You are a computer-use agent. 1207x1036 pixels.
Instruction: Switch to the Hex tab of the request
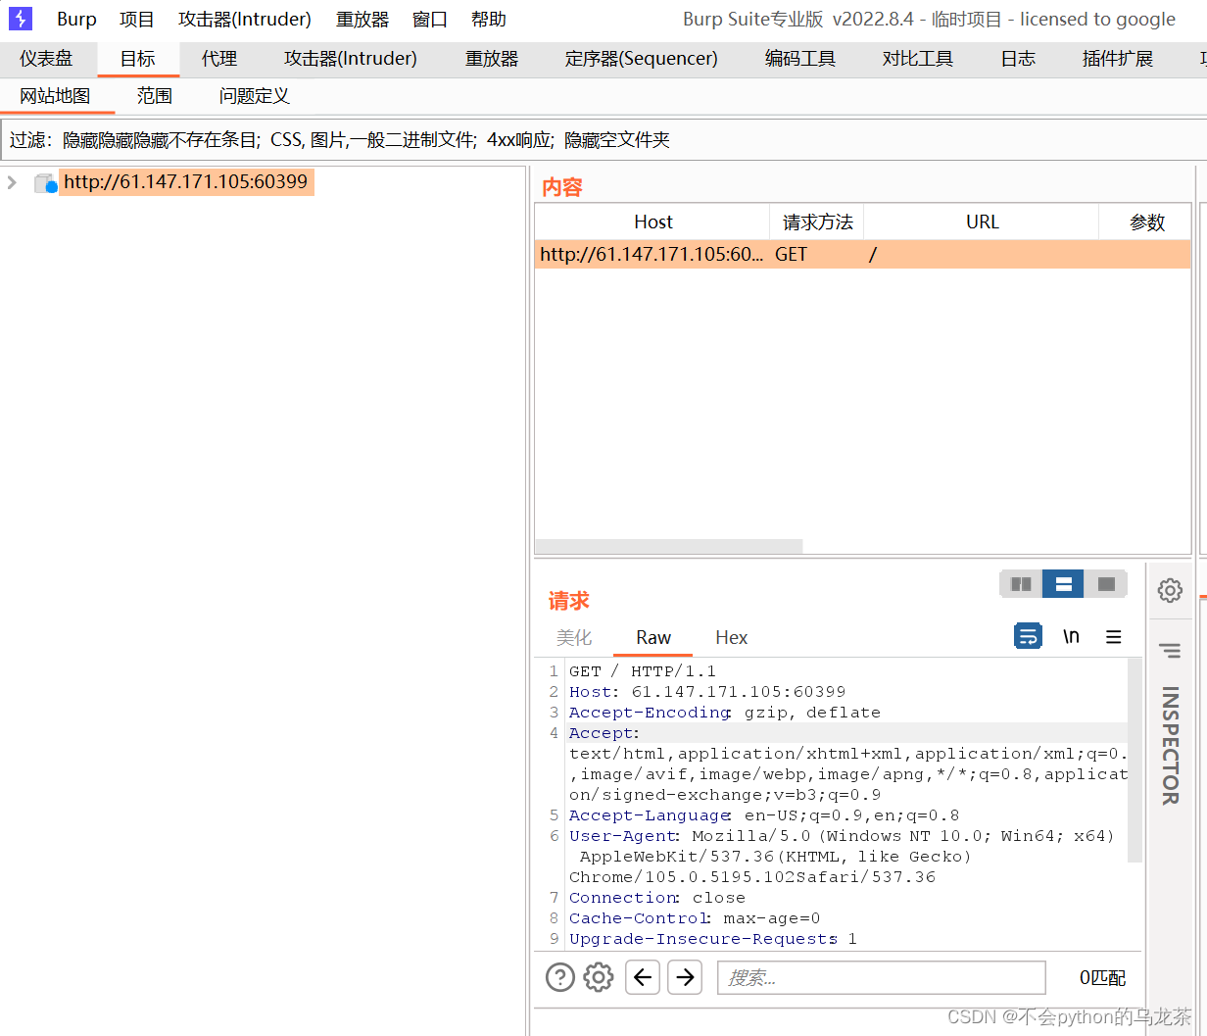(731, 637)
